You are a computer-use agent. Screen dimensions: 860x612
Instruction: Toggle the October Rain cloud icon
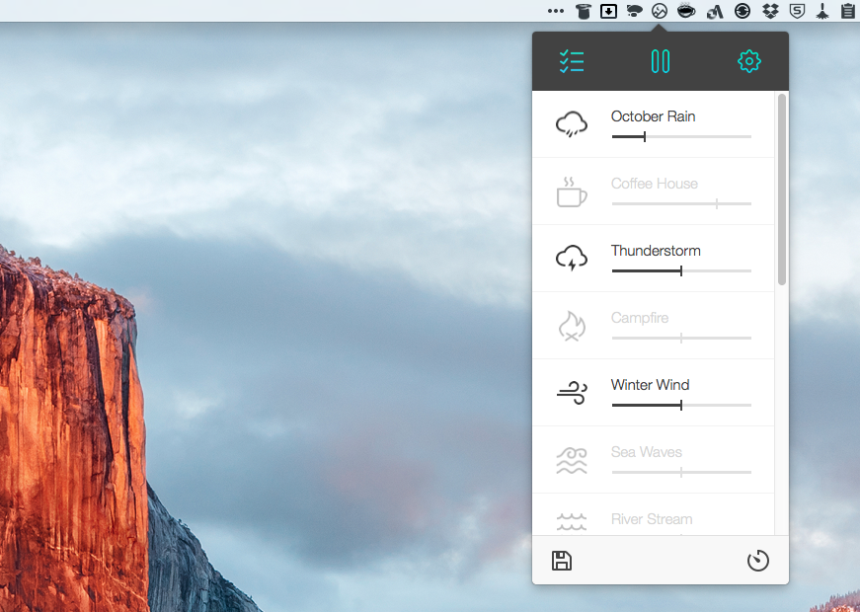pyautogui.click(x=572, y=124)
